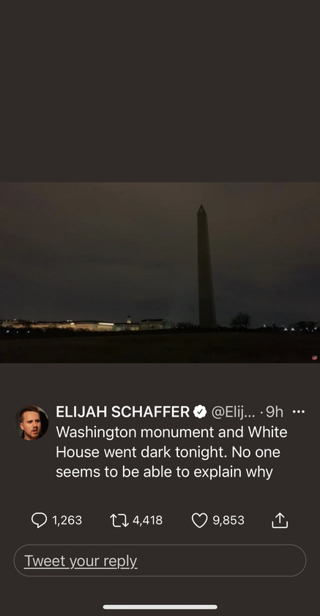Open the @Elij... handle link
320x616 pixels.
coord(233,411)
